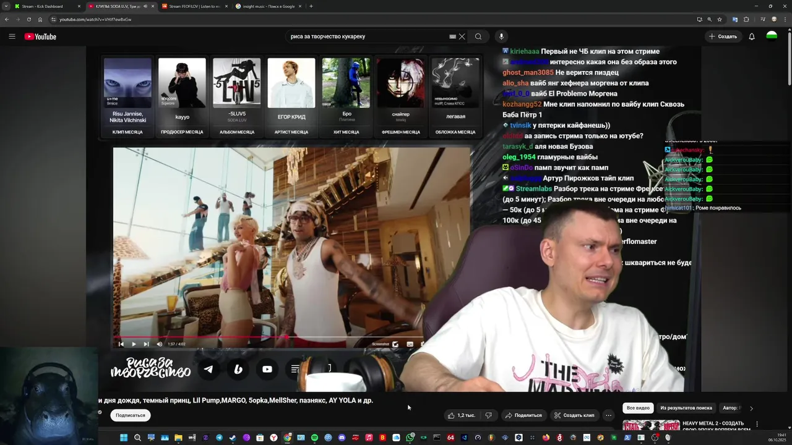792x445 pixels.
Task: Start voice search with the microphone
Action: 501,36
